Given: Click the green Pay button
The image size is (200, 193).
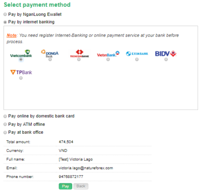Looking at the screenshot, I should tap(65, 186).
